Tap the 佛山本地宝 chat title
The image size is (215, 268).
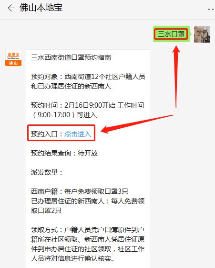(41, 8)
